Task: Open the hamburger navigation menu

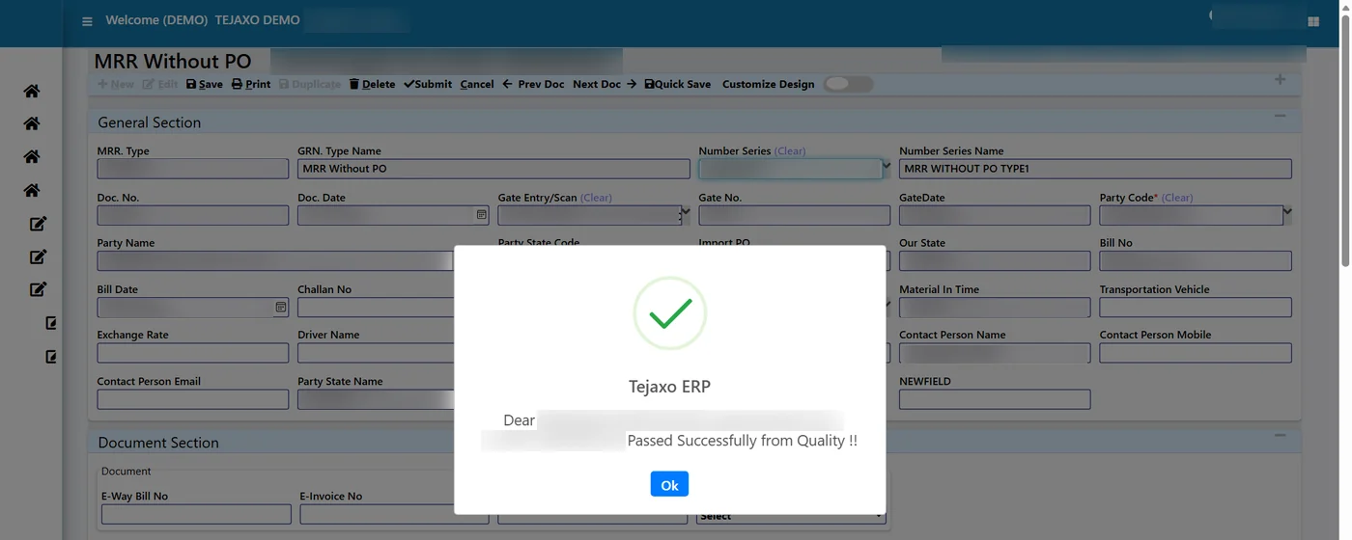Action: [87, 21]
